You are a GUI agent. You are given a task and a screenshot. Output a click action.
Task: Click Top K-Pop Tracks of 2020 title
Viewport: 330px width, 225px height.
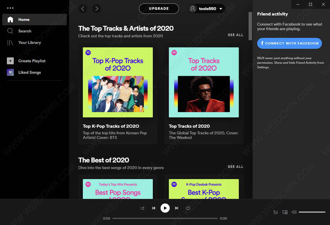pos(111,126)
